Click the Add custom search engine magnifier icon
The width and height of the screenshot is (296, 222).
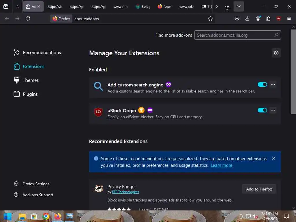point(98,86)
